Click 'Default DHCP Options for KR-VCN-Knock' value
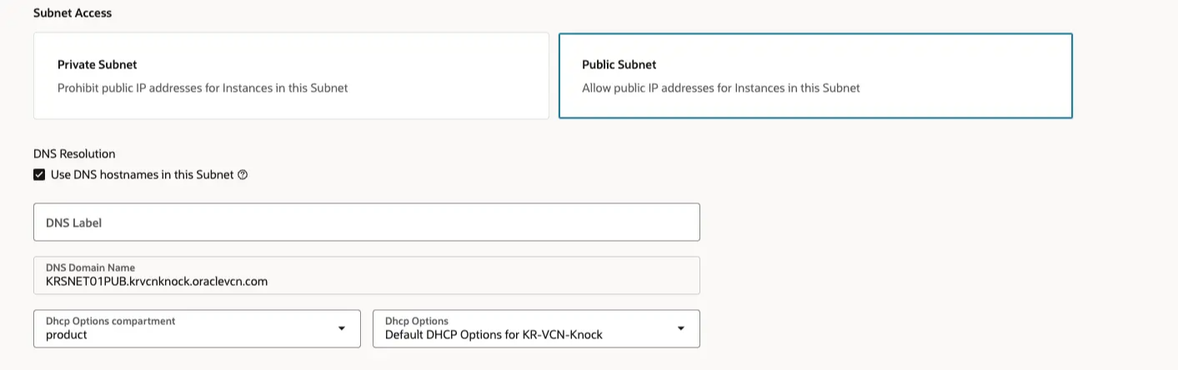 (494, 335)
